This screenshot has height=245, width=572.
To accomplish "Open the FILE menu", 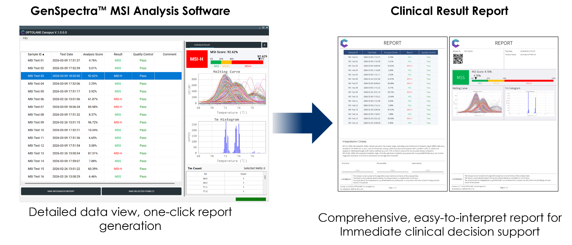I will point(25,38).
